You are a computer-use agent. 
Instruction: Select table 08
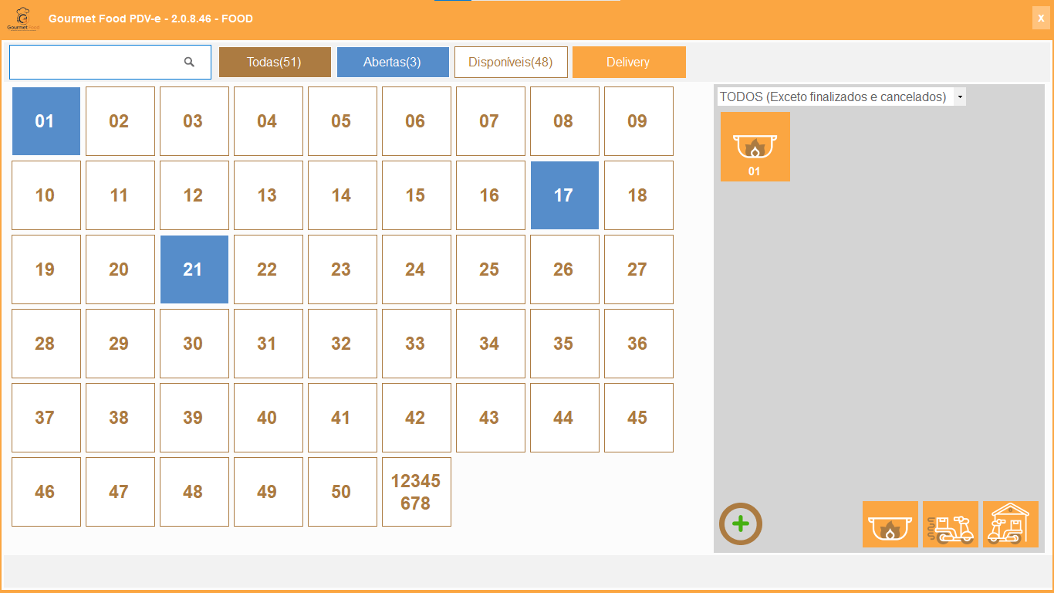point(565,121)
